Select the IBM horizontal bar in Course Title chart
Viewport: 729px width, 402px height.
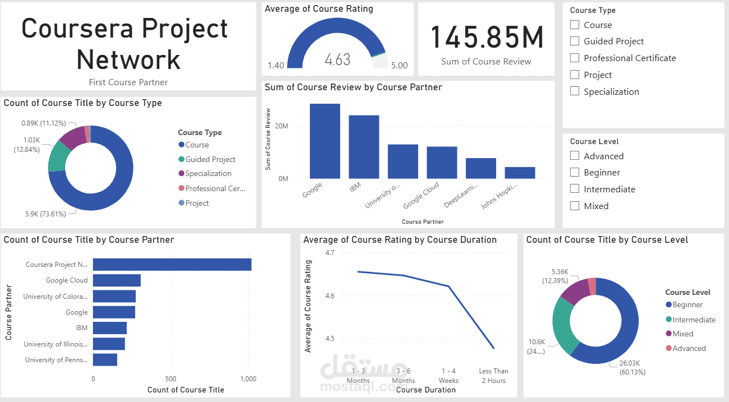point(110,328)
